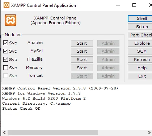Image resolution: width=152 pixels, height=136 pixels.
Task: Uncheck the FileZilla Svc checkbox
Action: tap(5, 60)
